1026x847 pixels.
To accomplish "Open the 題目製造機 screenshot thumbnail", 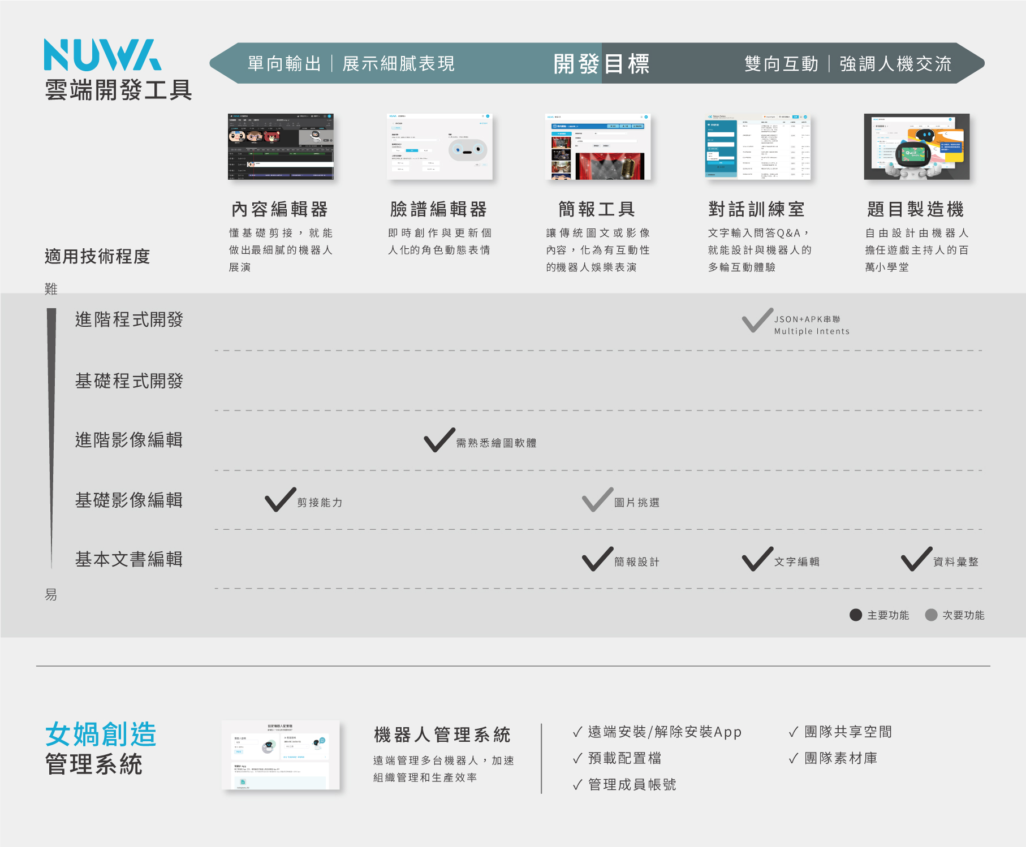I will [x=916, y=146].
